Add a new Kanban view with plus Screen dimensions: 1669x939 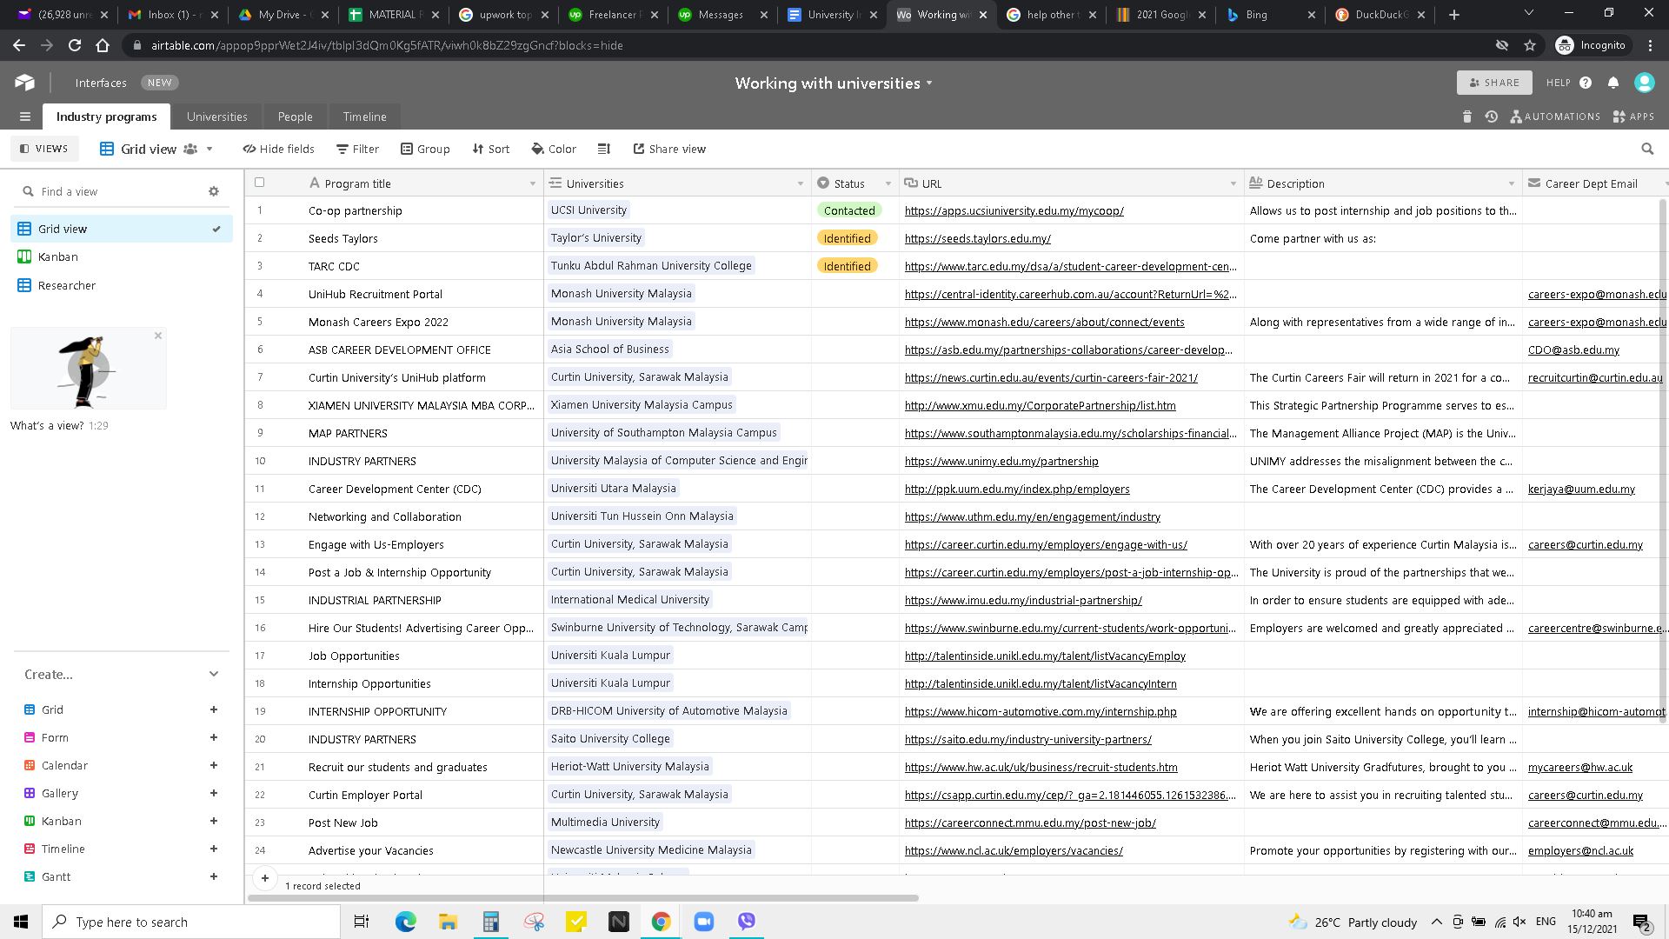tap(214, 821)
